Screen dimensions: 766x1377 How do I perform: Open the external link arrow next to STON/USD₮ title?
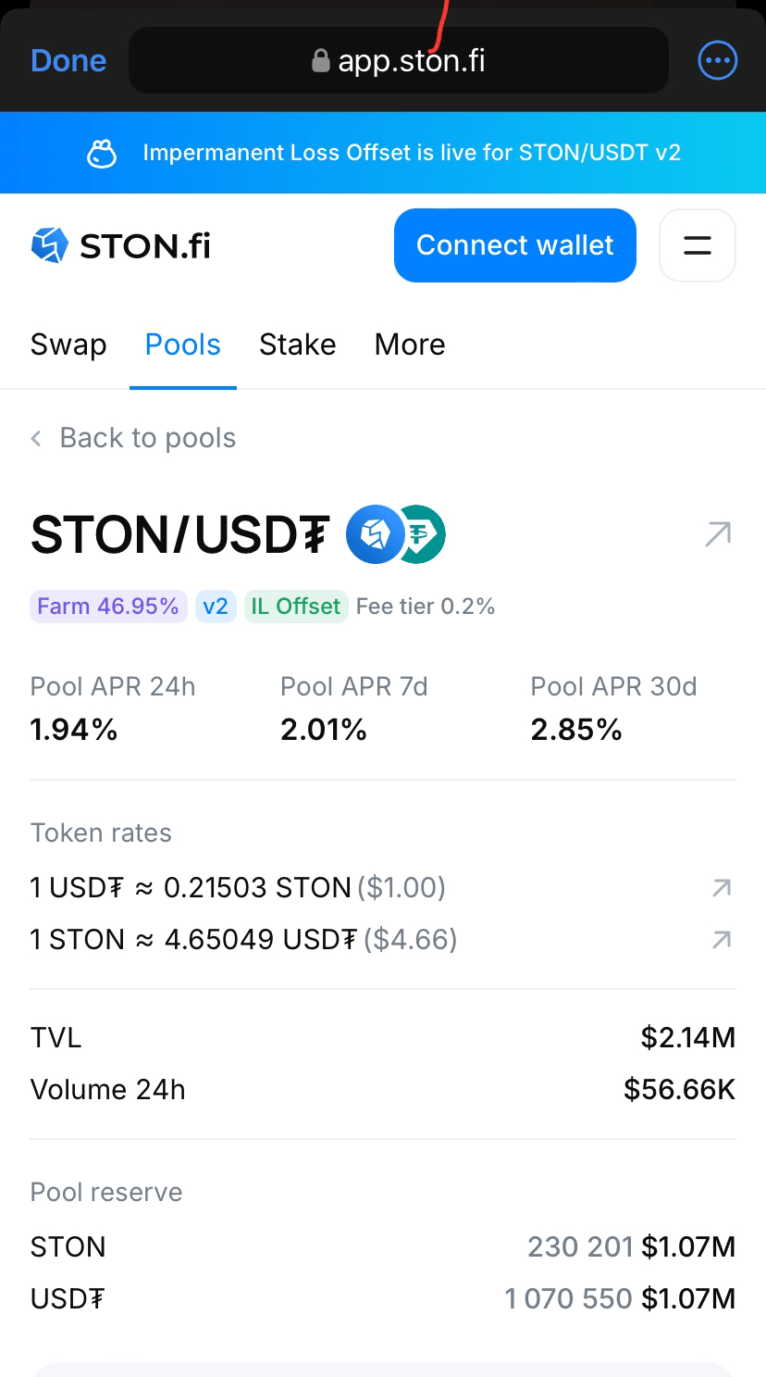coord(718,534)
